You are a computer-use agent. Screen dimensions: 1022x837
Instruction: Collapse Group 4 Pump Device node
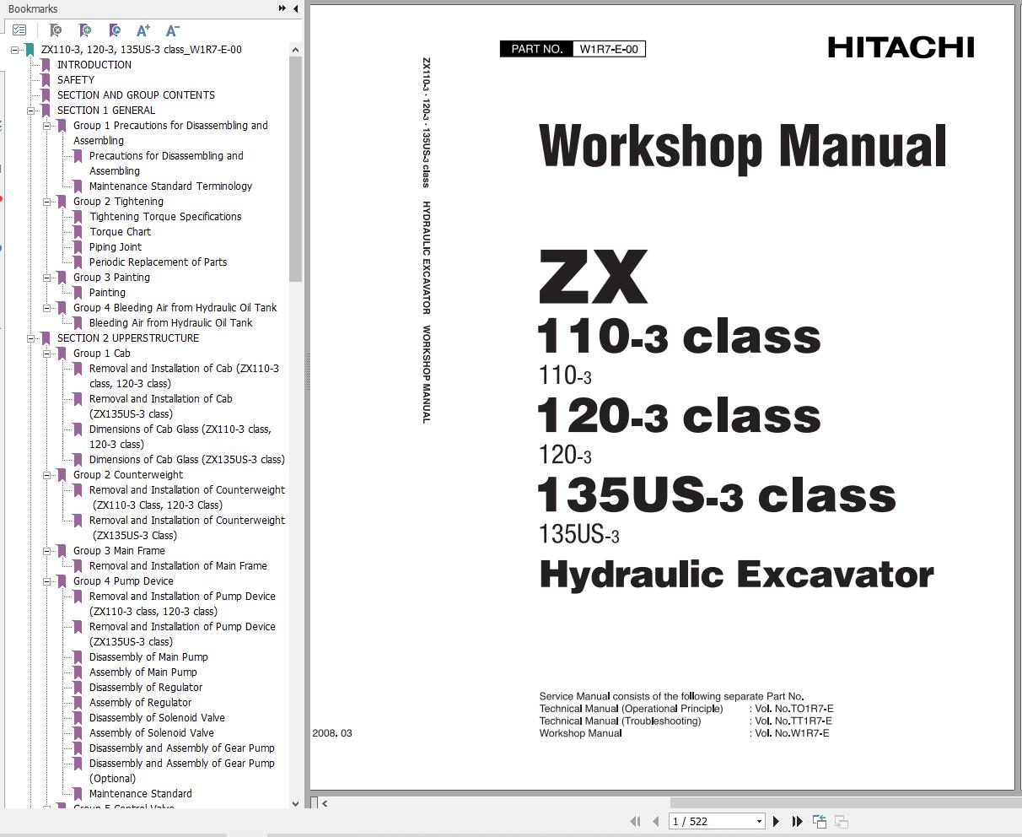pyautogui.click(x=47, y=581)
